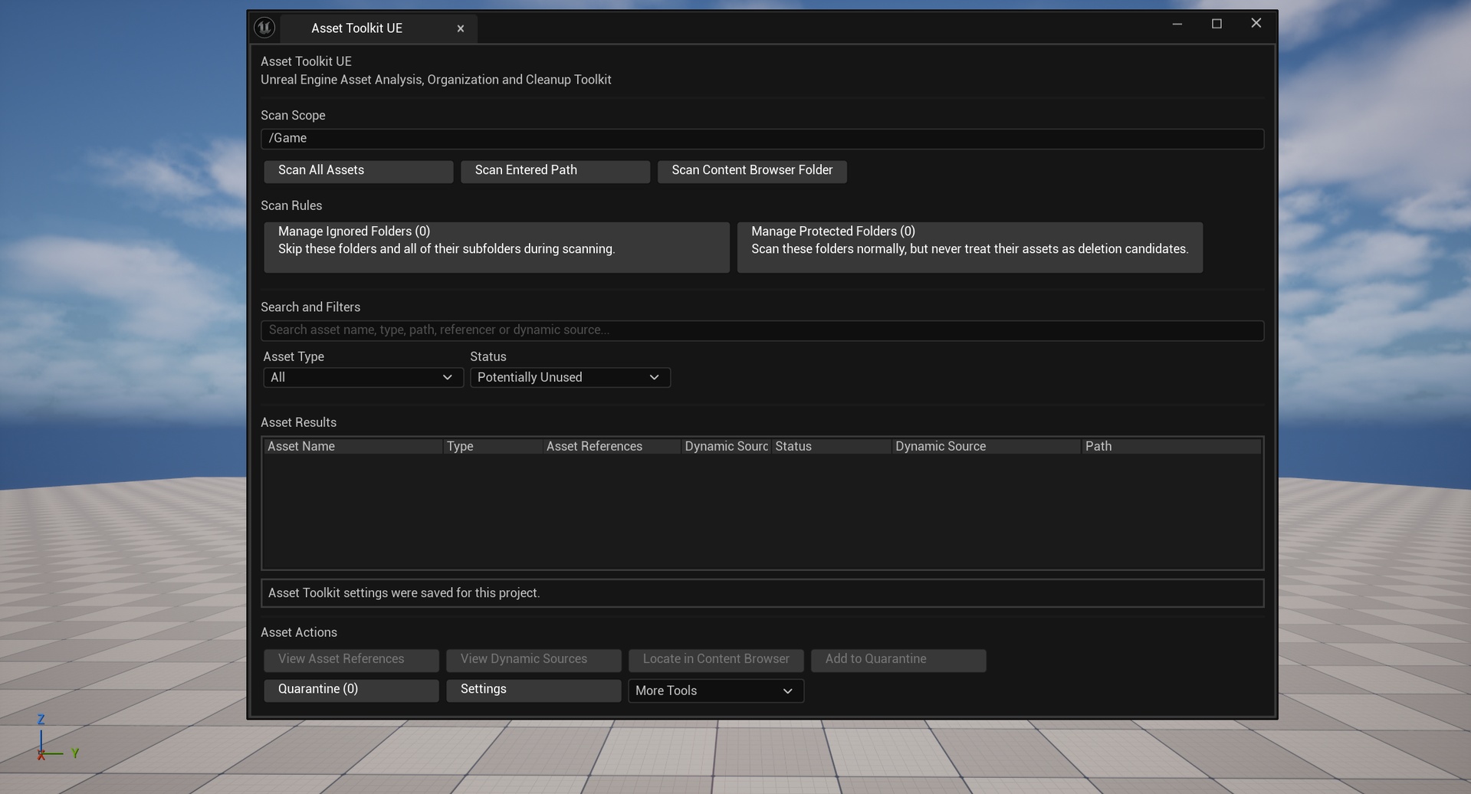This screenshot has height=794, width=1471.
Task: Close the Asset Toolkit UE tab
Action: (461, 28)
